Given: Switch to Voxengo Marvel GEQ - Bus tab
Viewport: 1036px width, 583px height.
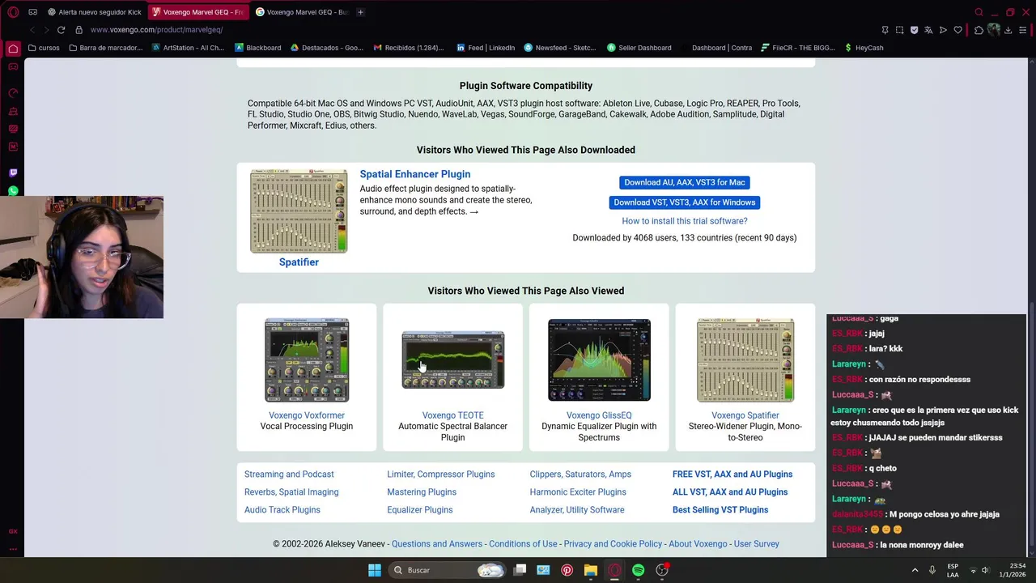Looking at the screenshot, I should (301, 12).
